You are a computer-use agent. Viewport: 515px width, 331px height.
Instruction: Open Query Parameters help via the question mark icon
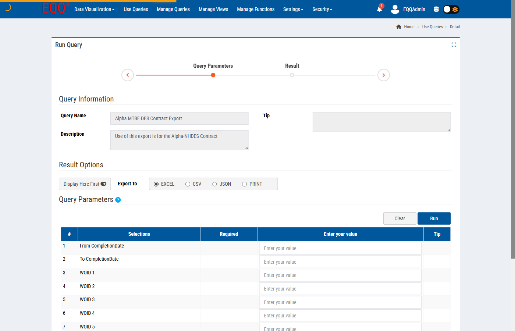pos(118,200)
